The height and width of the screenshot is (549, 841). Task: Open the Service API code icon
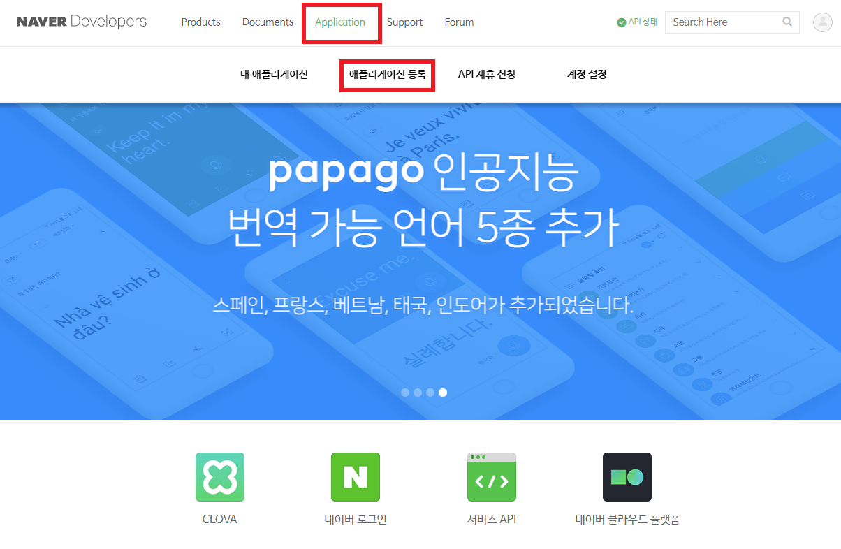pyautogui.click(x=492, y=477)
